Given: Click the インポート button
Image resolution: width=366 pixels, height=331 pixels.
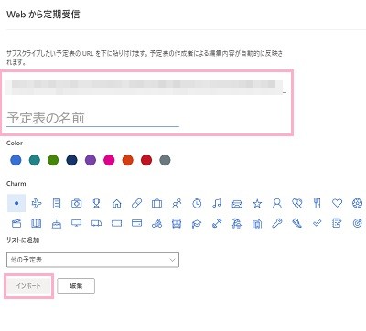Looking at the screenshot, I should pos(28,286).
